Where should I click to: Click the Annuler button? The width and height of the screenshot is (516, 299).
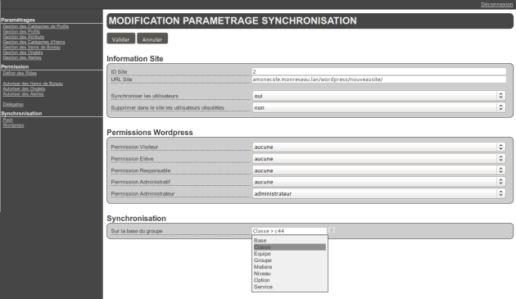coord(152,39)
